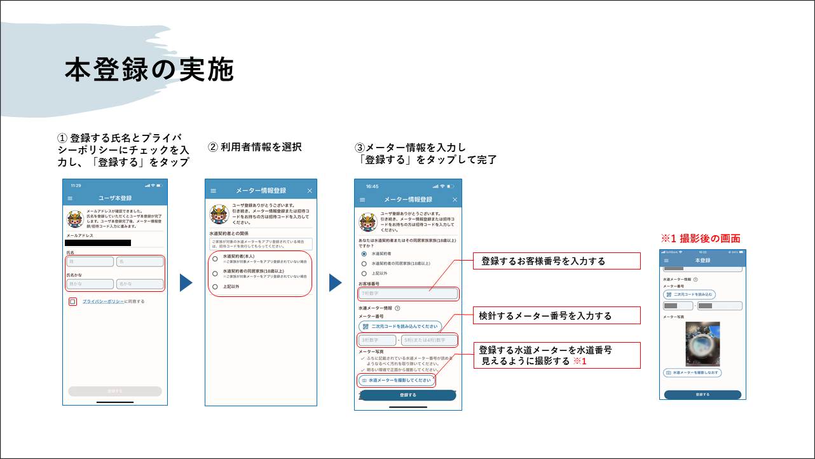Tap the camera icon 水道メーターを撮影しなおす
This screenshot has width=815, height=459.
click(x=668, y=371)
